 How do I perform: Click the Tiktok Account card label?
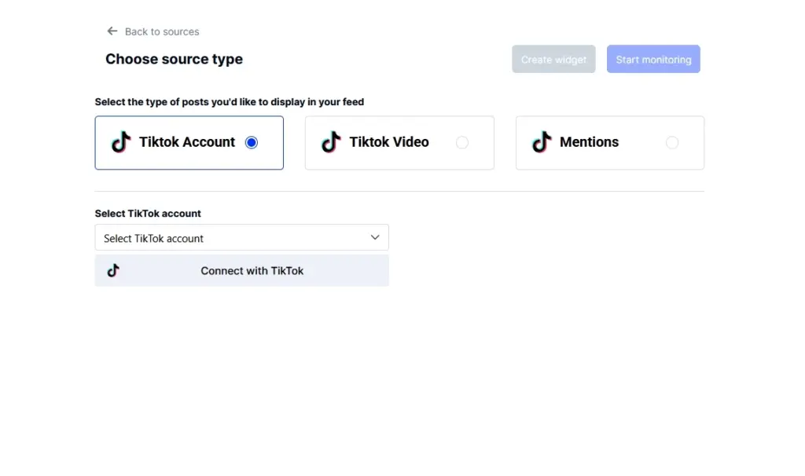(187, 142)
